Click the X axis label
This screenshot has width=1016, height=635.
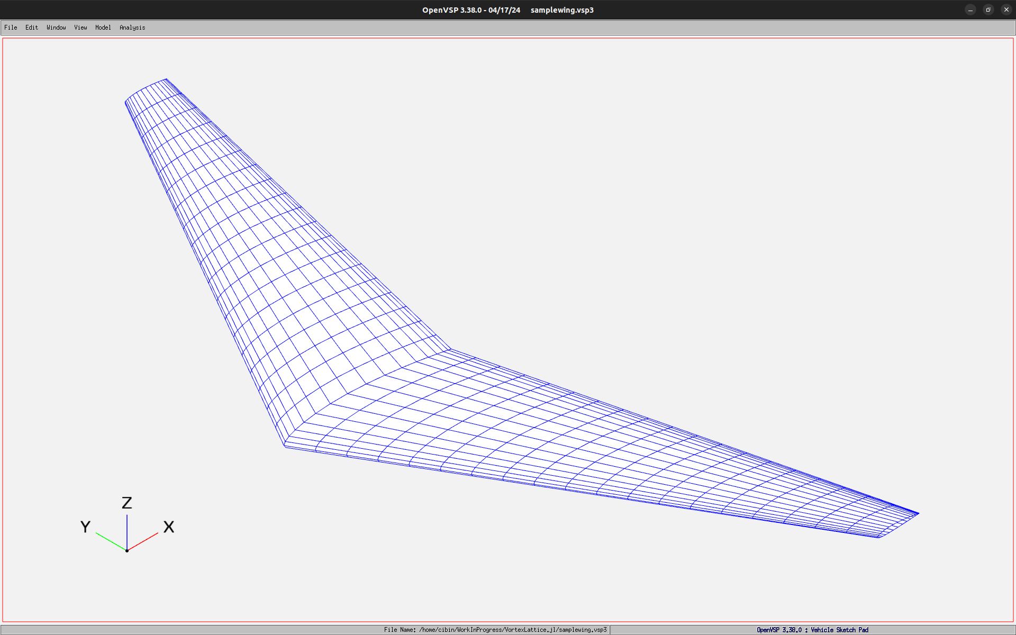pyautogui.click(x=169, y=527)
